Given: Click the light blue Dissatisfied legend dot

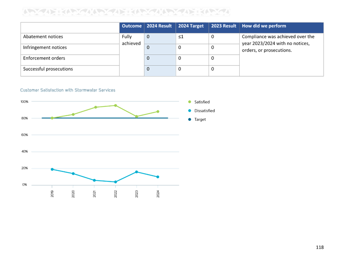Looking at the screenshot, I should pyautogui.click(x=190, y=111).
